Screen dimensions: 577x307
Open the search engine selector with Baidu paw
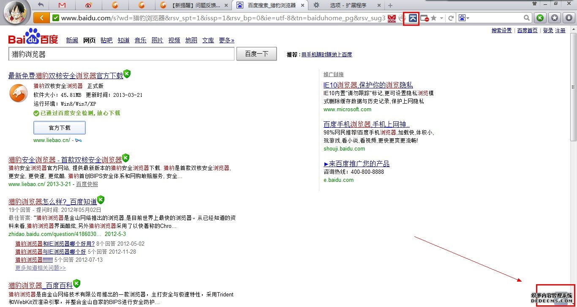click(464, 18)
